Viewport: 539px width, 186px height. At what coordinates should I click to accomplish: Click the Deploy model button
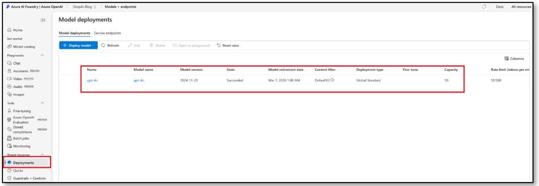(79, 46)
